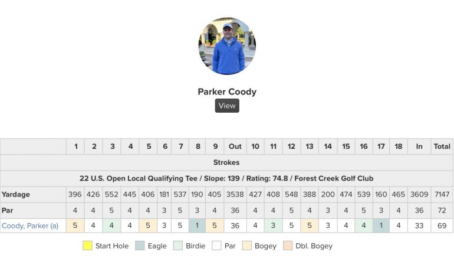Select the hole 18 column header
The width and height of the screenshot is (454, 265).
[399, 146]
